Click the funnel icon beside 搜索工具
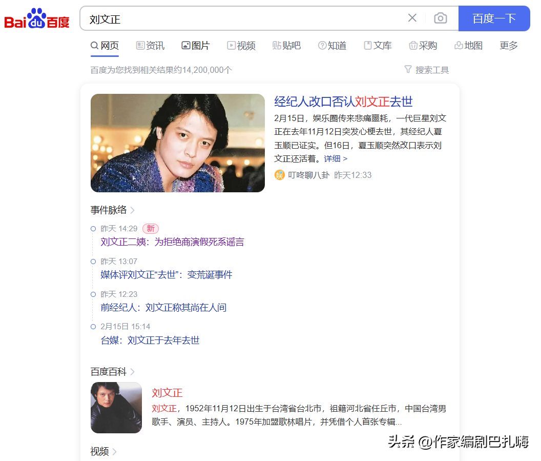The width and height of the screenshot is (541, 461). click(x=408, y=69)
